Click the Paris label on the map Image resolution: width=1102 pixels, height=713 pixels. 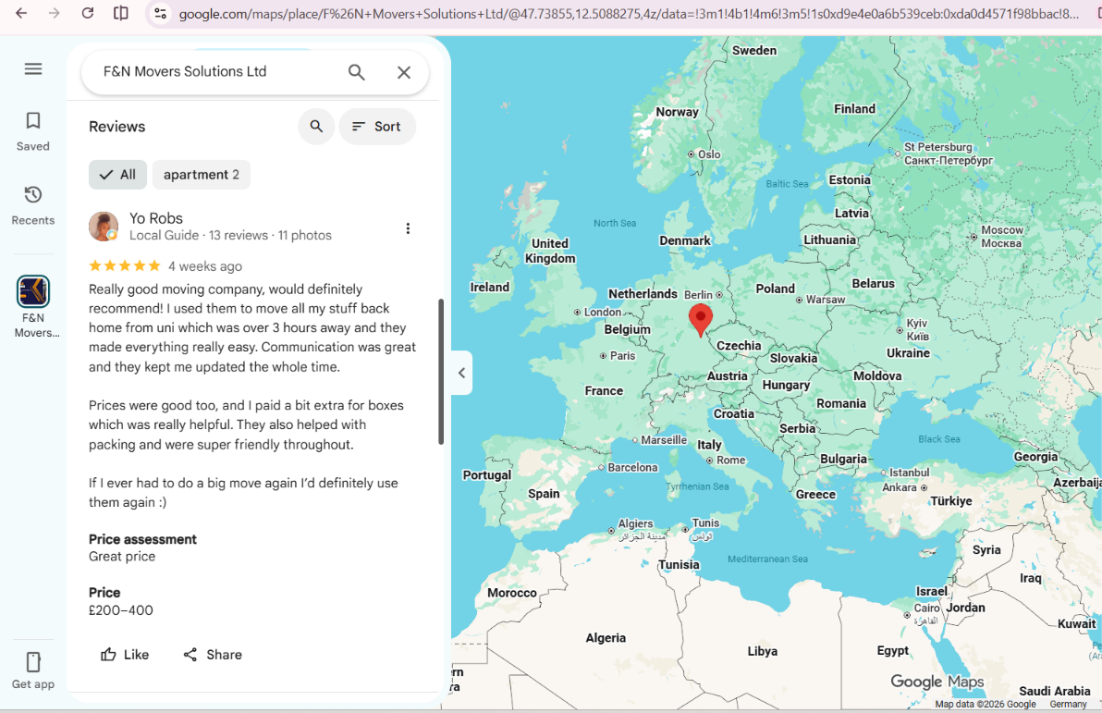tap(623, 356)
